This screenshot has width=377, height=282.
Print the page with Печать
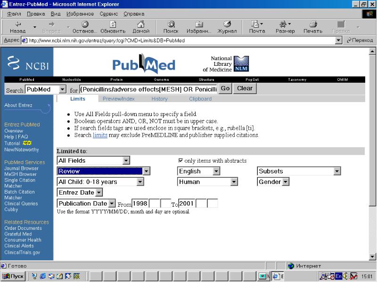tap(313, 27)
